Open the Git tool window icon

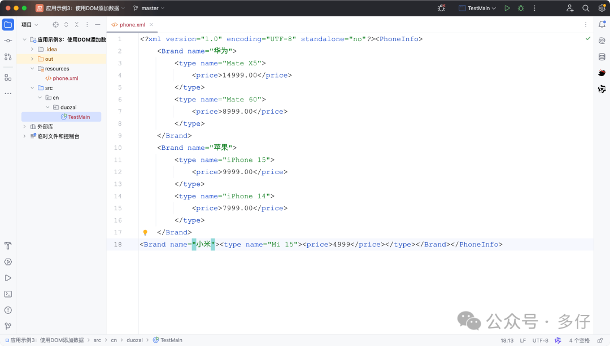[x=8, y=326]
